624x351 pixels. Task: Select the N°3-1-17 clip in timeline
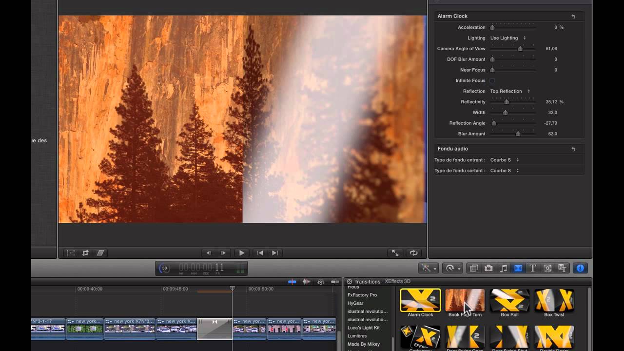coord(48,329)
